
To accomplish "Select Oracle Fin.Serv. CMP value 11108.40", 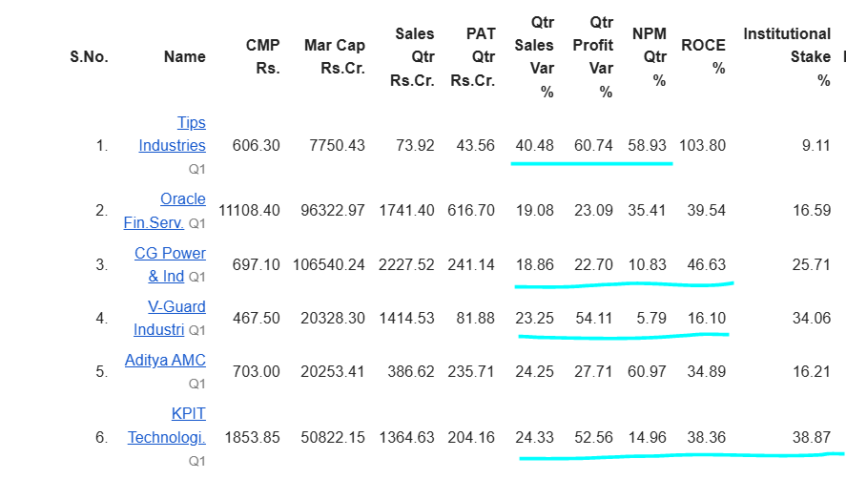I will [249, 211].
